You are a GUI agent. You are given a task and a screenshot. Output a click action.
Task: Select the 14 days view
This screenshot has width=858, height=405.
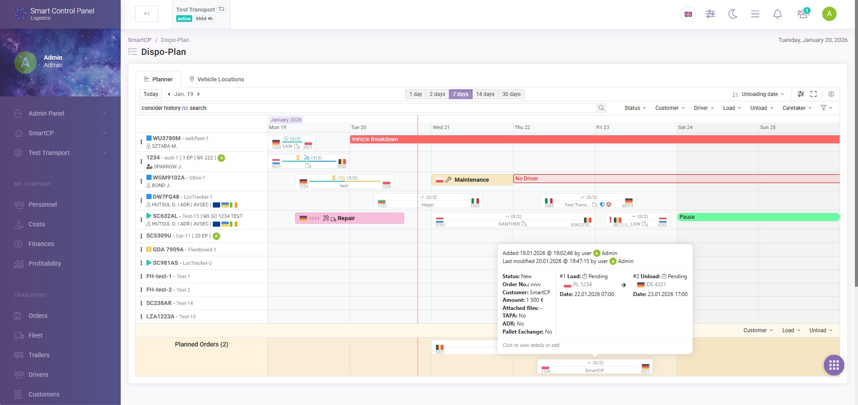point(485,94)
